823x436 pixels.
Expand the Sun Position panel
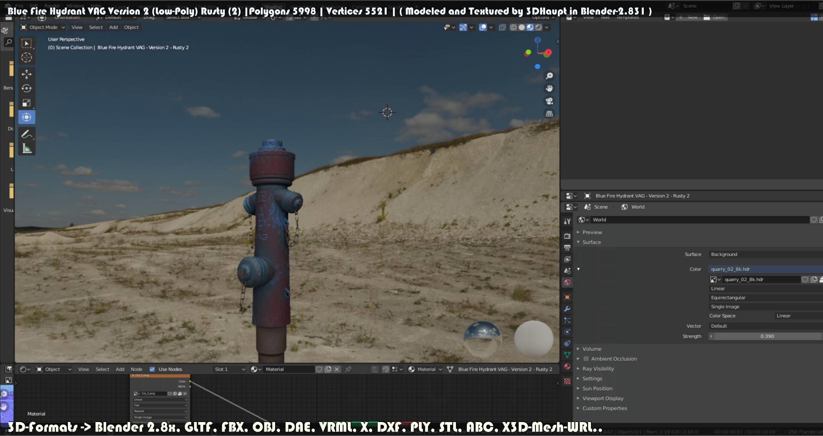click(597, 388)
